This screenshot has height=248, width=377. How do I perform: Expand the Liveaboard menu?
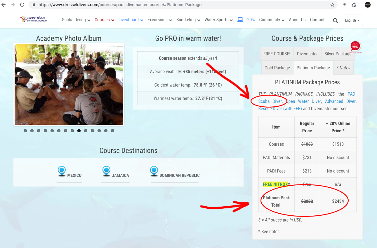(x=131, y=20)
